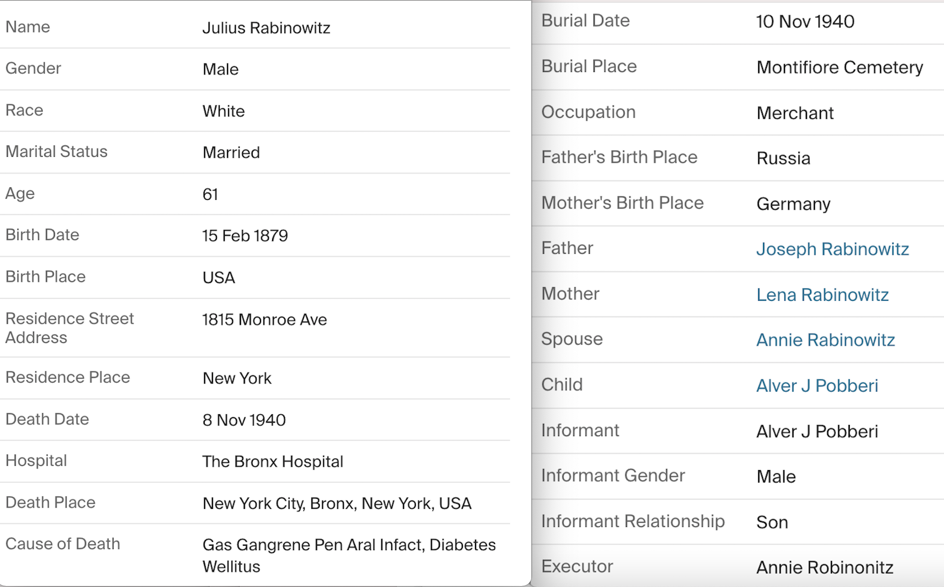The width and height of the screenshot is (944, 587).
Task: Click the Father's Birth Place value Russia
Action: point(783,158)
